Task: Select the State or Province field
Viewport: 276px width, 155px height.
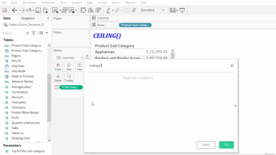Action: tap(23, 76)
